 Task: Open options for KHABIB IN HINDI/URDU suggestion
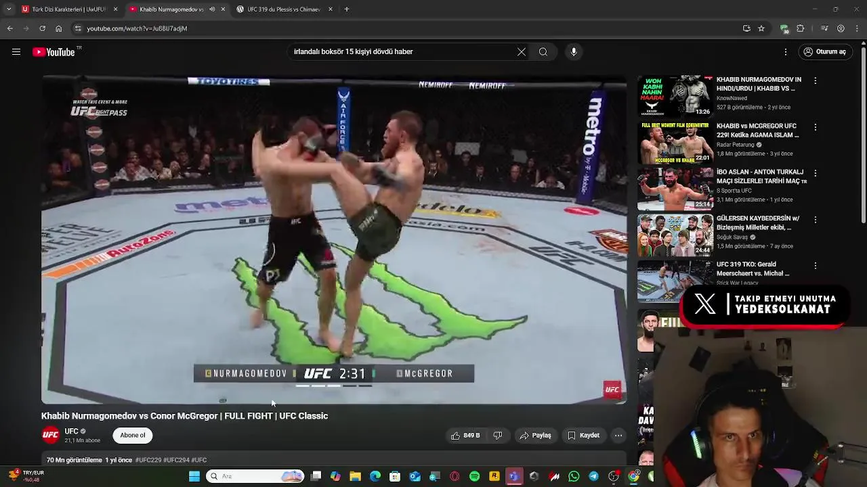[816, 80]
